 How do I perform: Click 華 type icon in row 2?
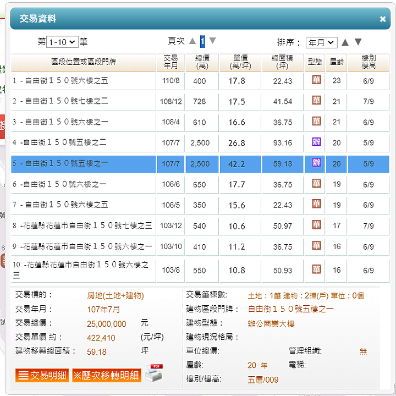(316, 100)
